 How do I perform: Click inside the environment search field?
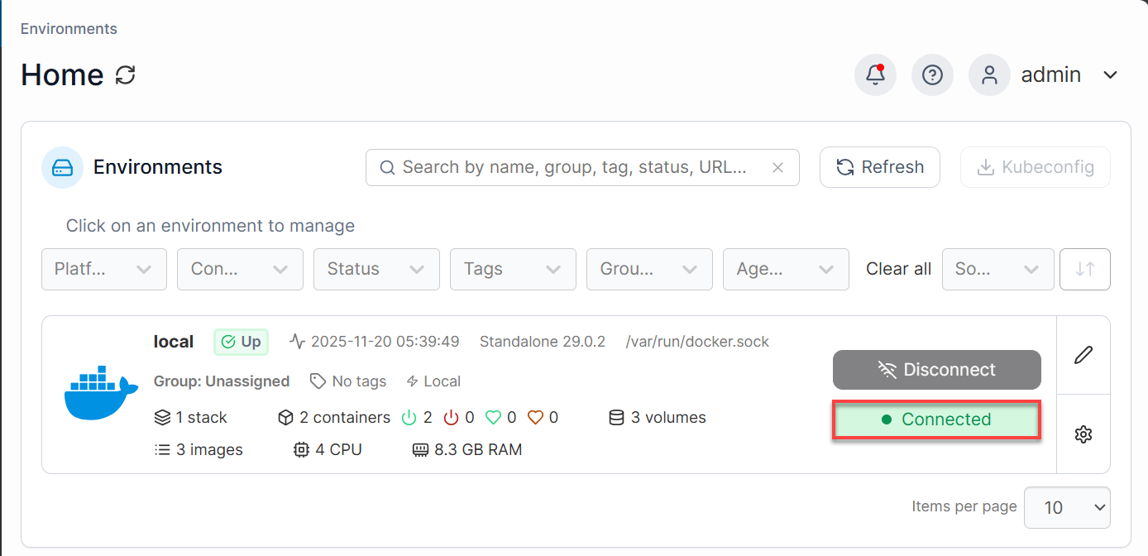tap(579, 167)
